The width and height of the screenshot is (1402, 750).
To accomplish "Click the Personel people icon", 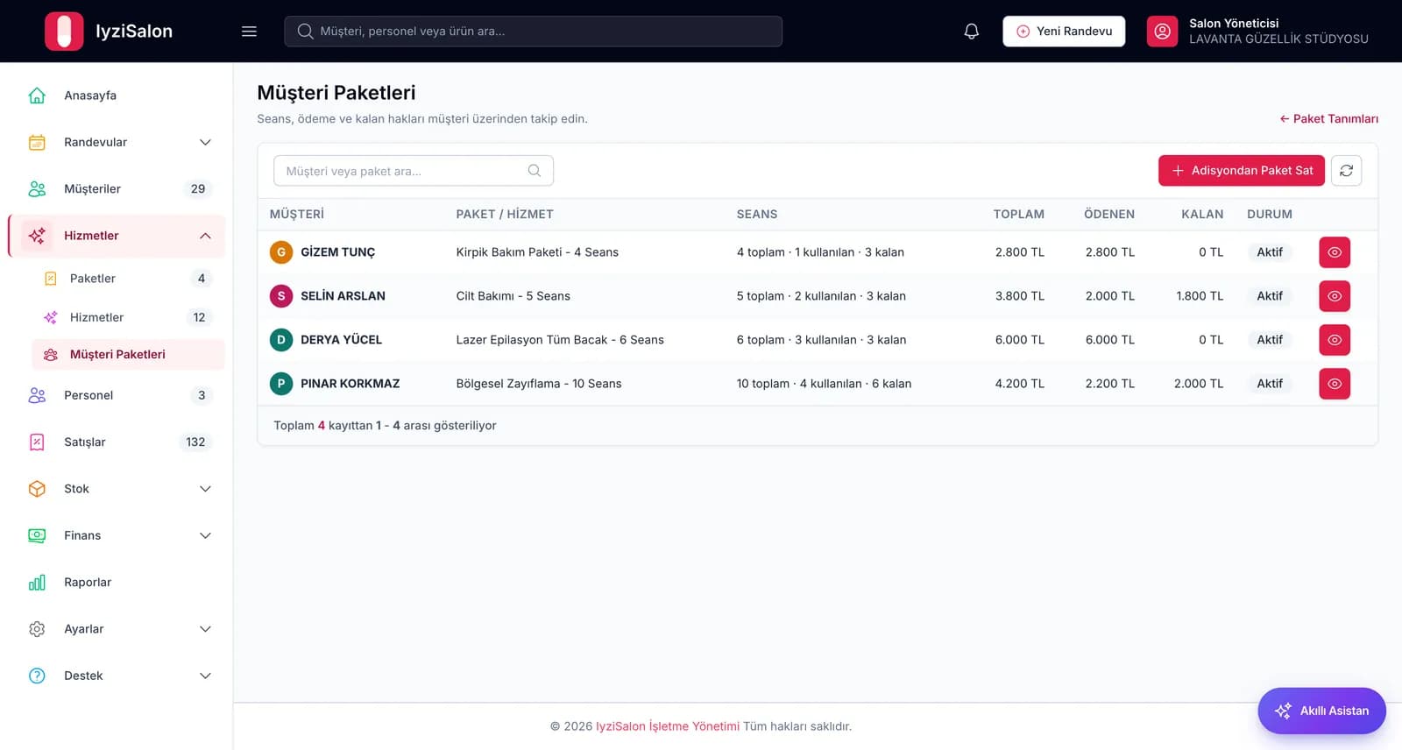I will tap(37, 395).
